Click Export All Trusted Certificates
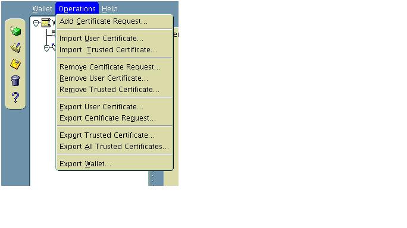Image resolution: width=407 pixels, height=228 pixels. (114, 147)
